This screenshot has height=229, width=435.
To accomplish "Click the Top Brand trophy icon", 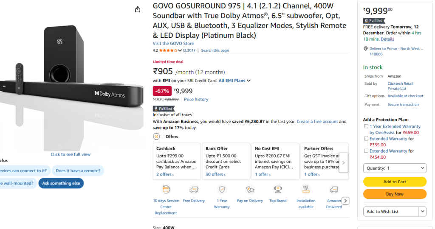I will (x=278, y=189).
